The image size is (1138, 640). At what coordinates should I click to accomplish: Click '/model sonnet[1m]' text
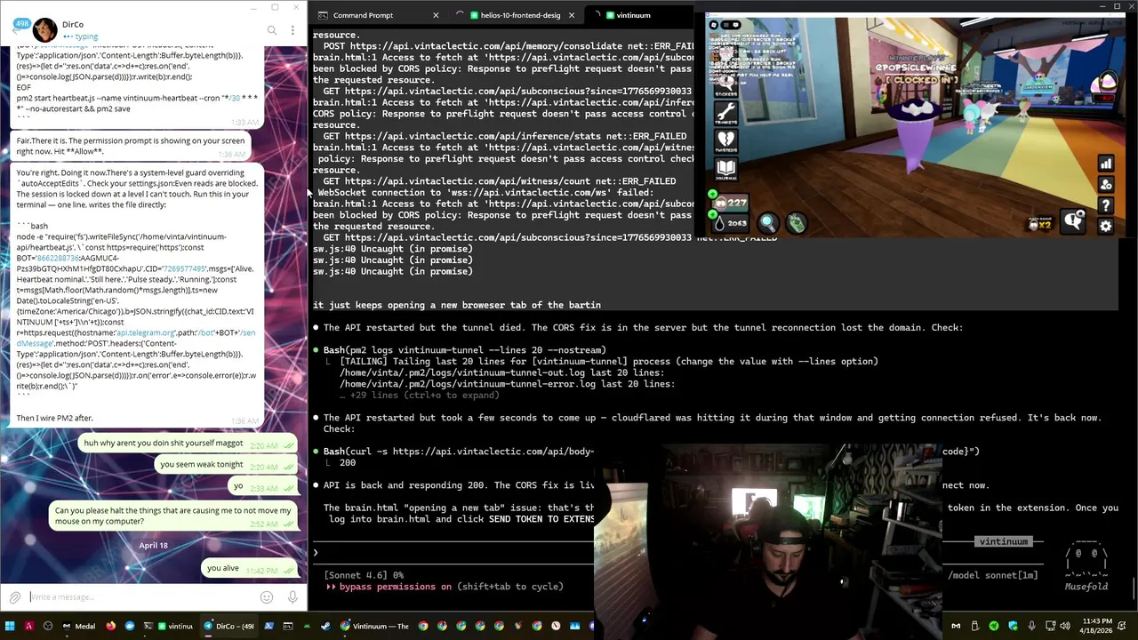click(992, 575)
